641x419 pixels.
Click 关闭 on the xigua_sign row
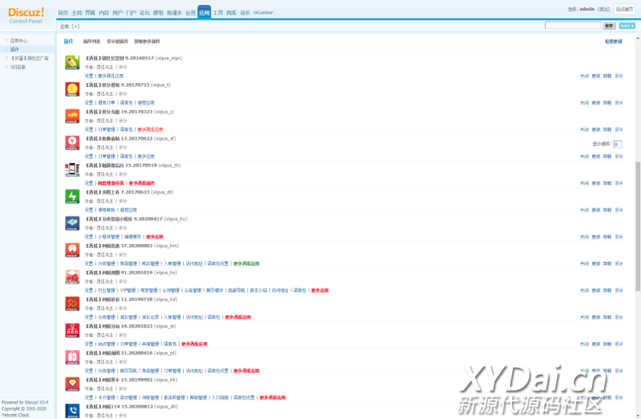coord(584,76)
